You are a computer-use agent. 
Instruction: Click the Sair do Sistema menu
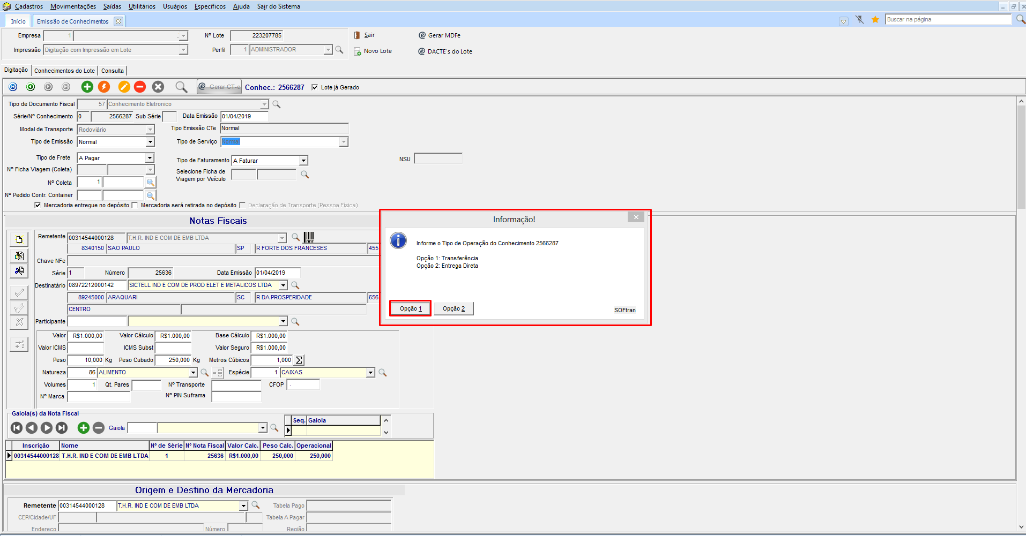point(279,6)
